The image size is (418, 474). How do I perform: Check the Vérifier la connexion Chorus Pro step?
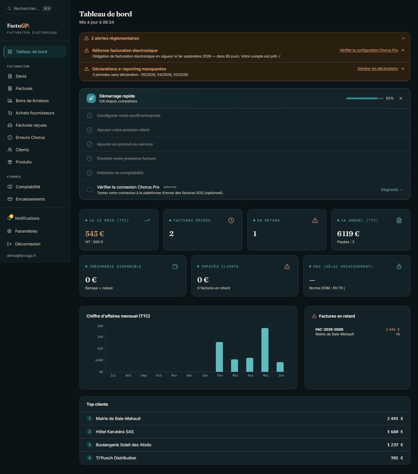click(89, 190)
